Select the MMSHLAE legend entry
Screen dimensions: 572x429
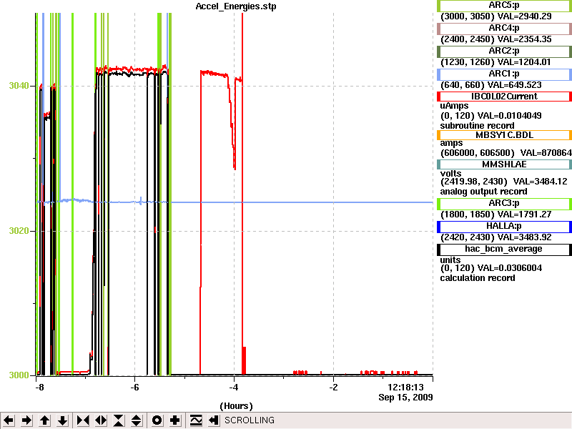504,164
